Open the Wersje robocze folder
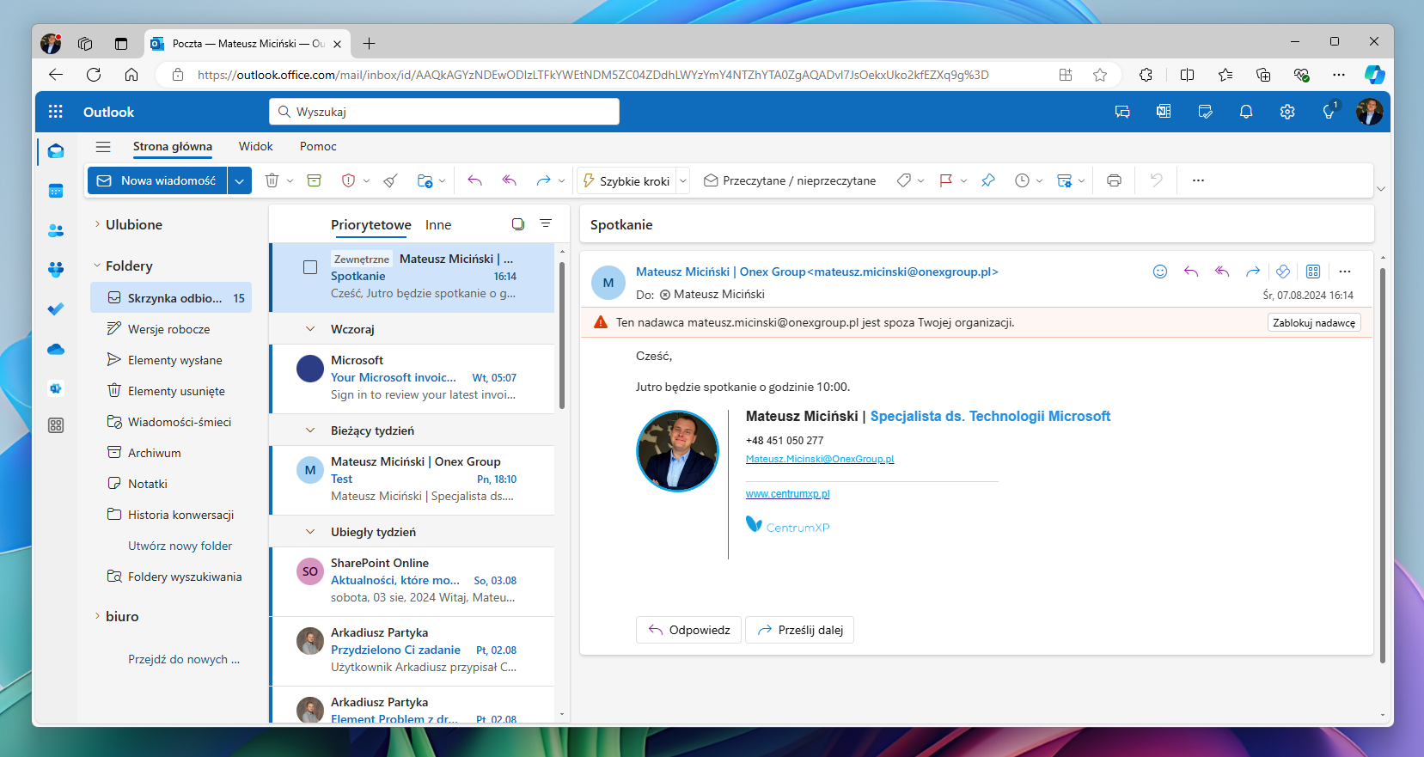Image resolution: width=1424 pixels, height=757 pixels. (171, 329)
